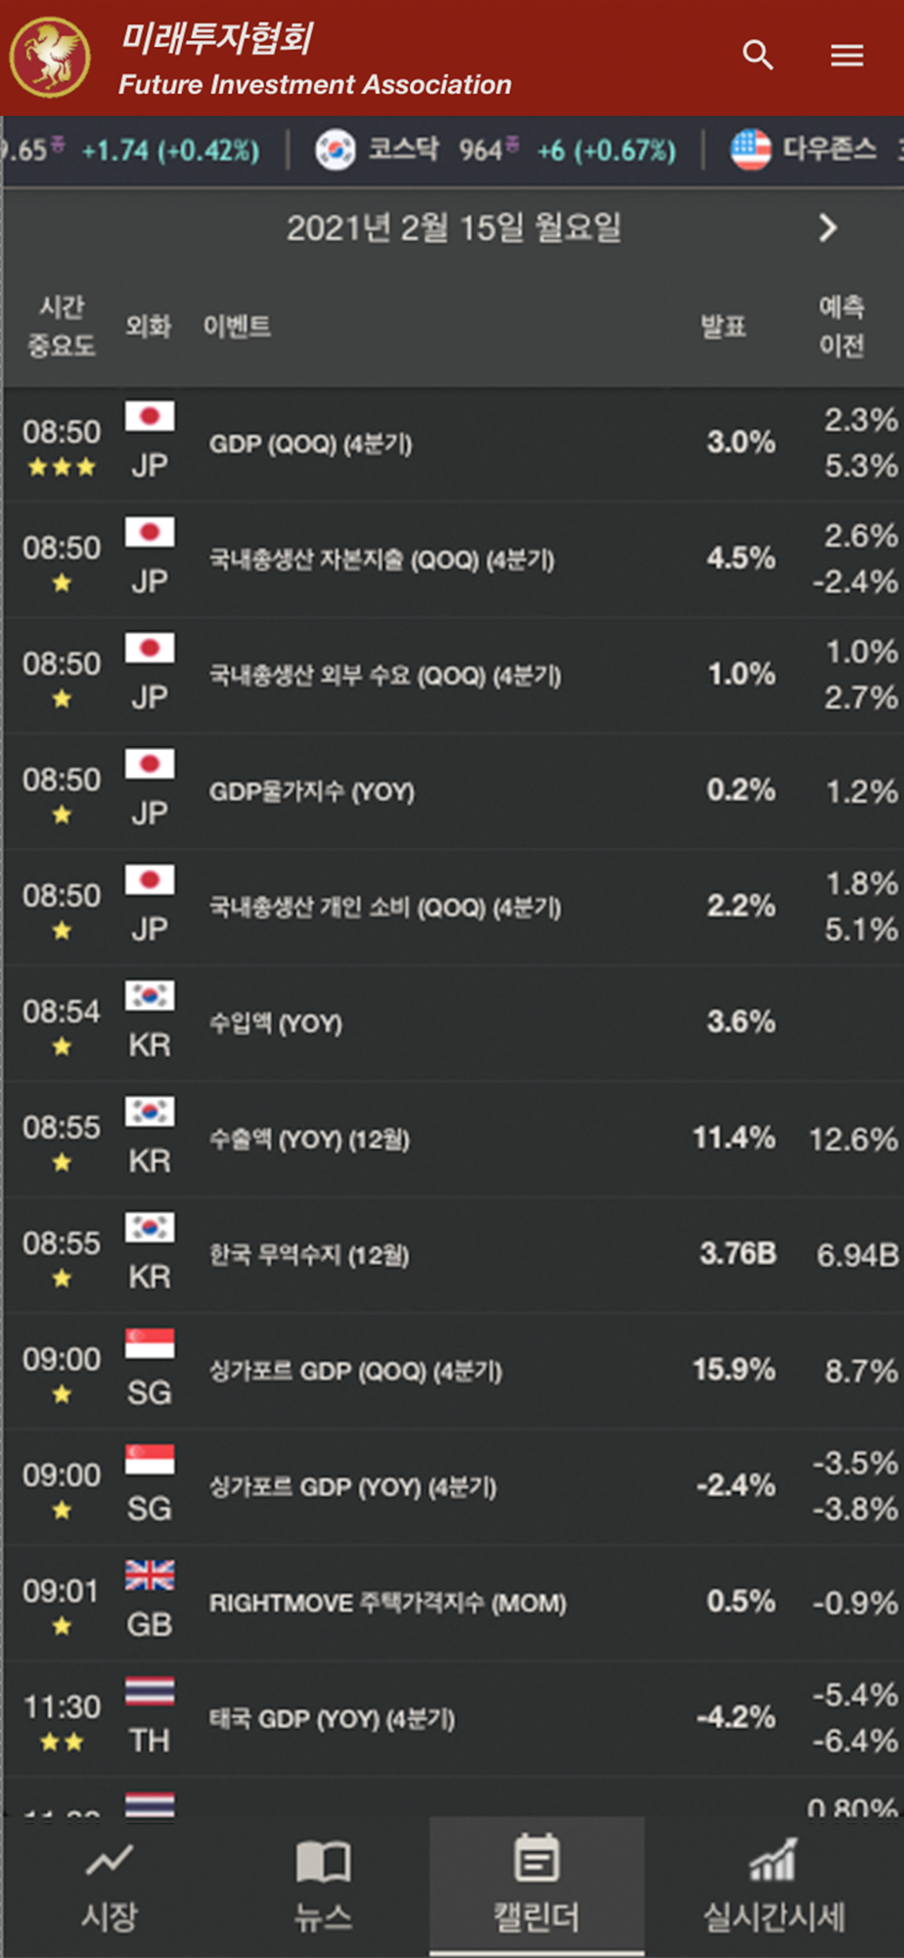Select the 캘린더 calendar tab
The width and height of the screenshot is (904, 1958).
click(x=536, y=1884)
